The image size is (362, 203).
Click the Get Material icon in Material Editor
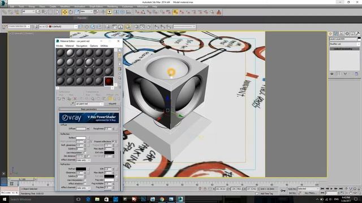pyautogui.click(x=59, y=99)
